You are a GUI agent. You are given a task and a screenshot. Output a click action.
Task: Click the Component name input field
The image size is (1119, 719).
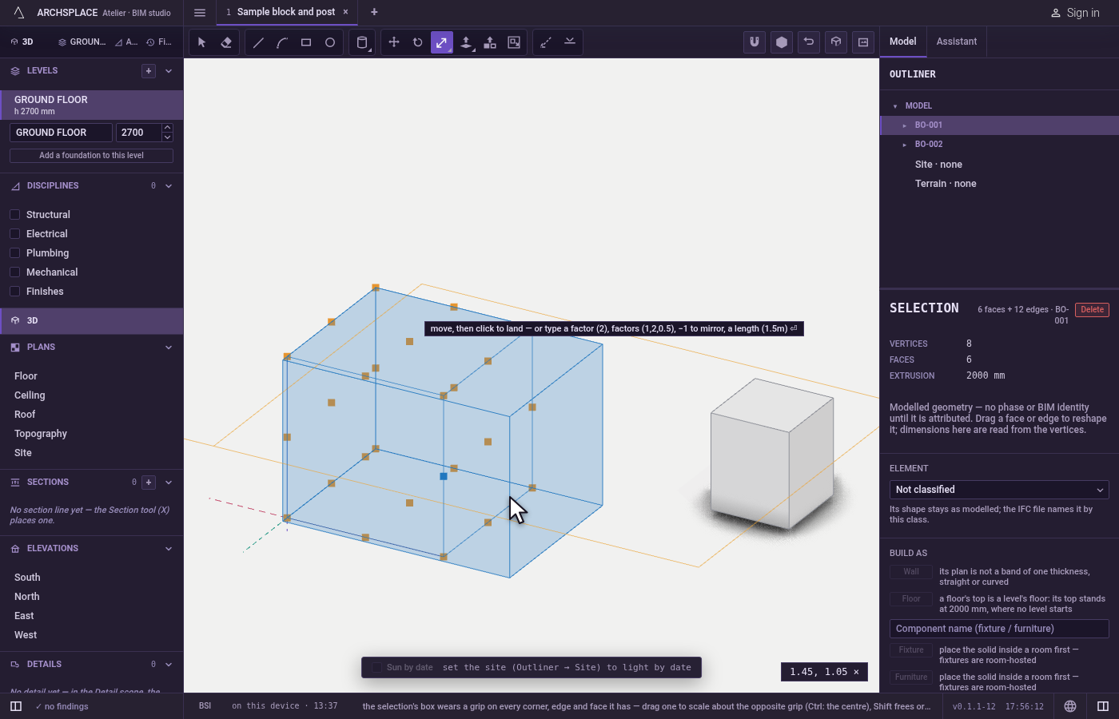(999, 629)
